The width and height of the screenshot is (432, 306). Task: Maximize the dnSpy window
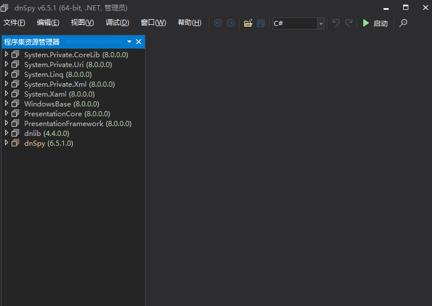click(405, 8)
